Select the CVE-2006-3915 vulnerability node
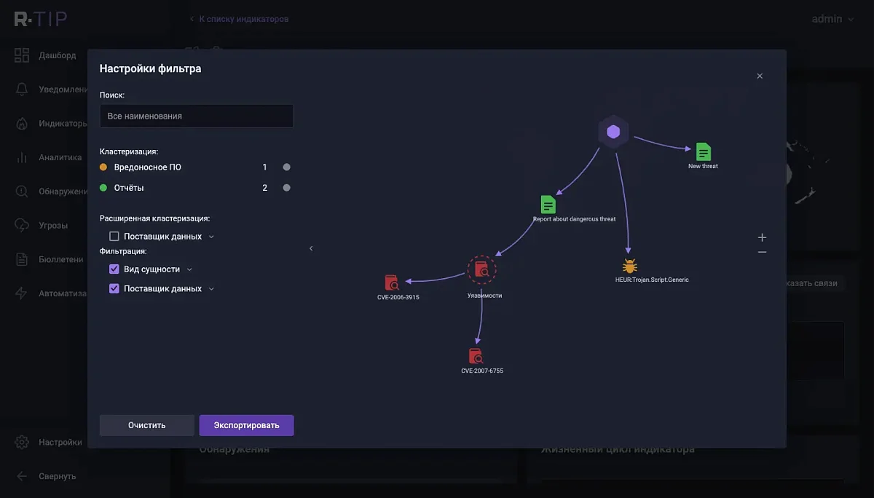Viewport: 874px width, 498px height. point(392,282)
